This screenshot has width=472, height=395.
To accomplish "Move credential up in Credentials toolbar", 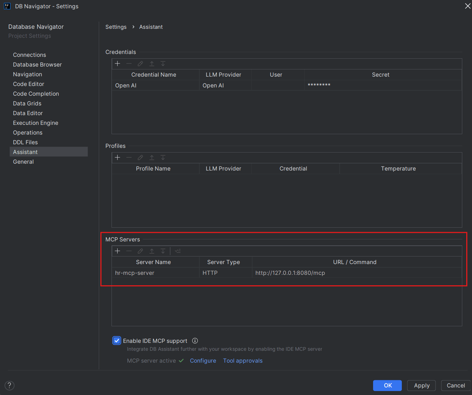I will tap(152, 64).
